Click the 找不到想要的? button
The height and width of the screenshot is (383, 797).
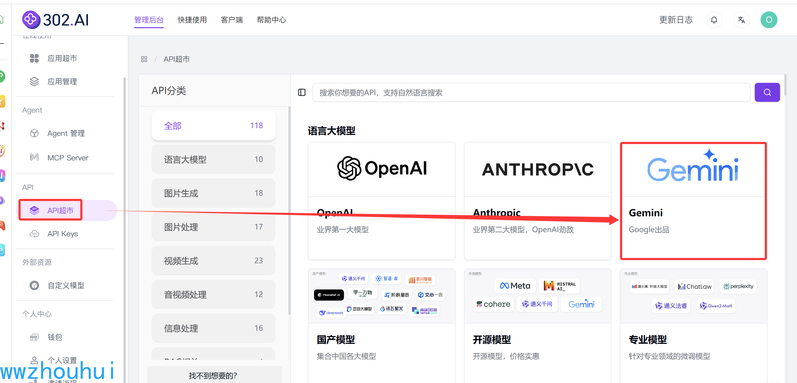pos(213,375)
